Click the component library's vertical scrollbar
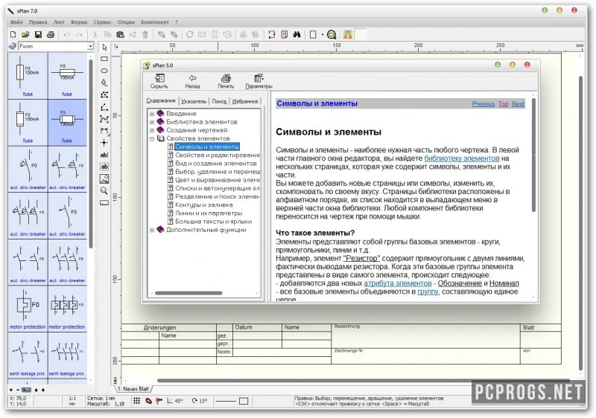The image size is (596, 418). [91, 154]
